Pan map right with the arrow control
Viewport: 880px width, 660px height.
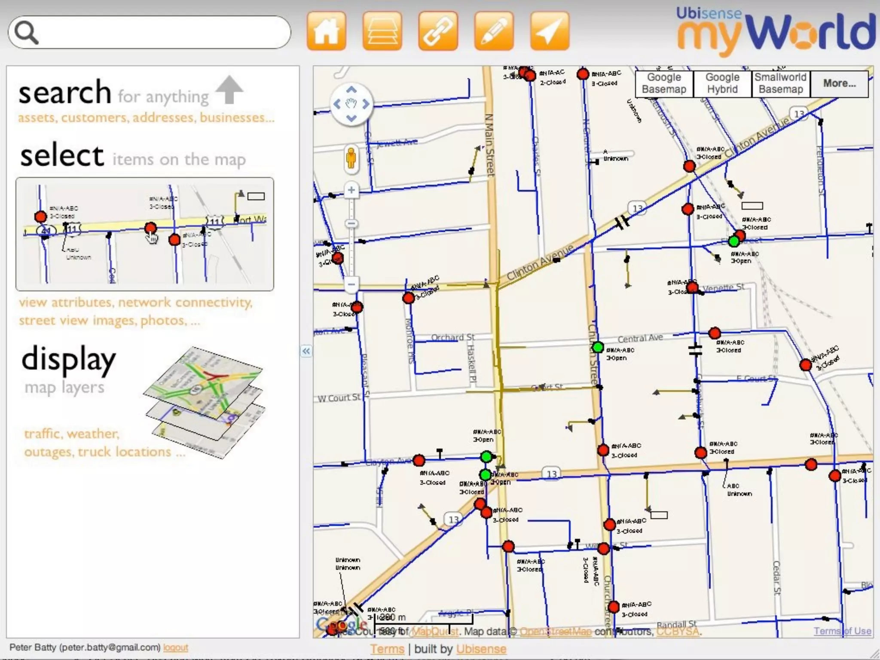pos(366,104)
